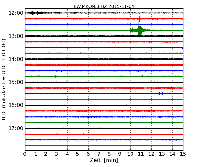The height and width of the screenshot is (167, 208).
Task: Click x-axis tick label 1
Action: click(x=36, y=154)
